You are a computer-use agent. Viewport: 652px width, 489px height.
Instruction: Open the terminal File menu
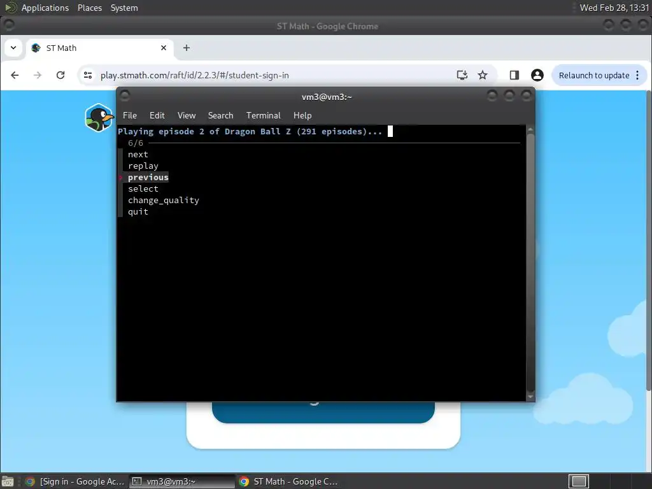point(130,116)
